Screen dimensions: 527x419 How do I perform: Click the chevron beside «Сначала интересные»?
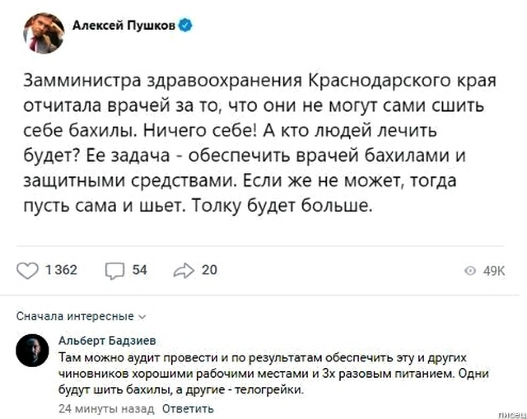point(142,316)
